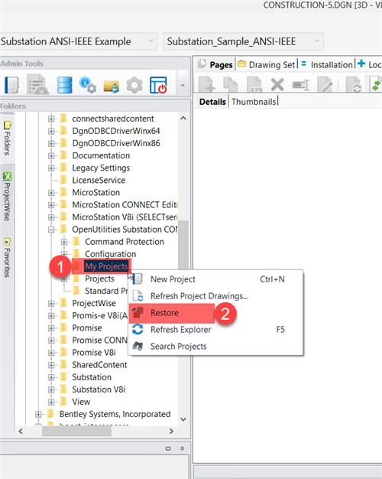The image size is (382, 479).
Task: Open the Folders side tab
Action: 7,138
